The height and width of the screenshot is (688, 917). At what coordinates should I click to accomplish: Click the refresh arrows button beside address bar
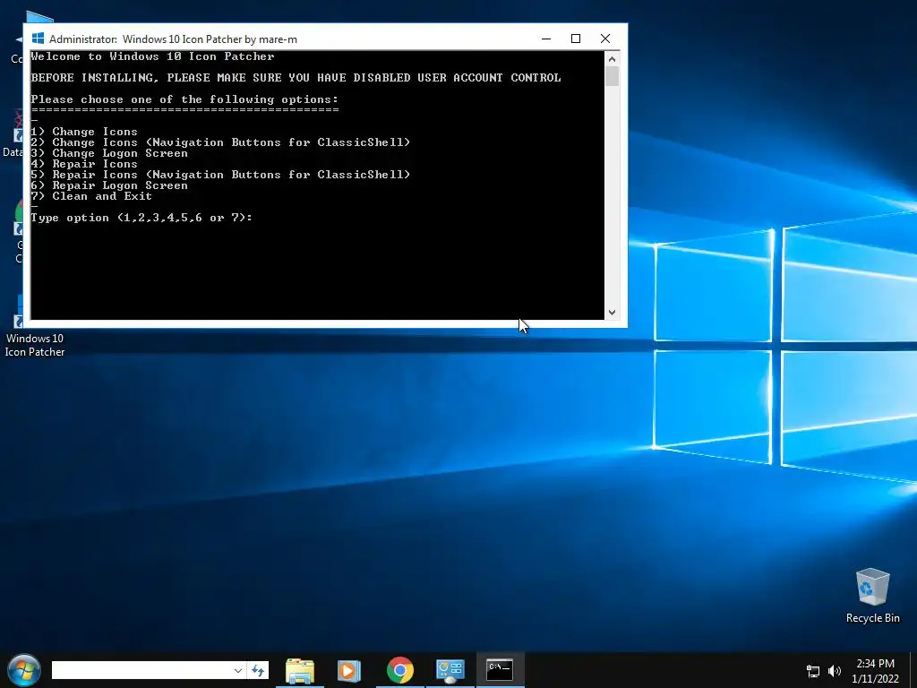pos(258,670)
